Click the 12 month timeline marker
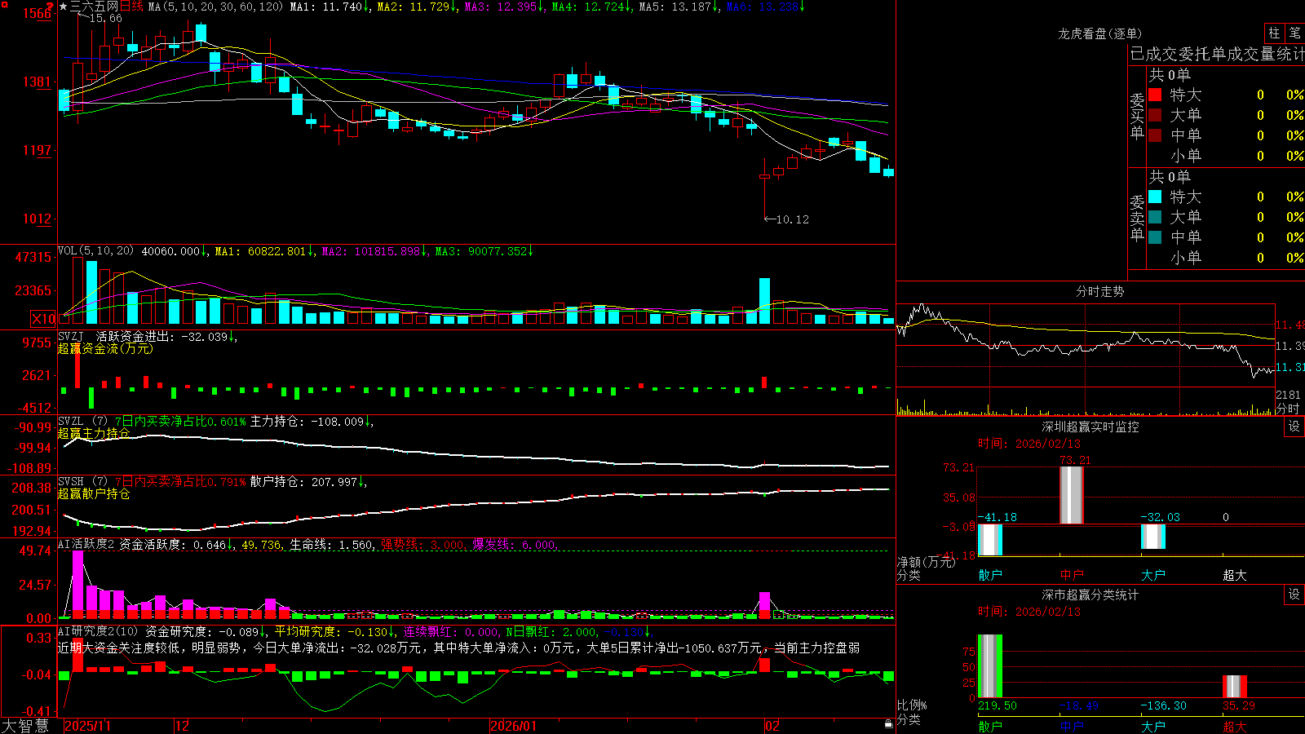Screen dimensions: 1305x734 pyautogui.click(x=183, y=726)
